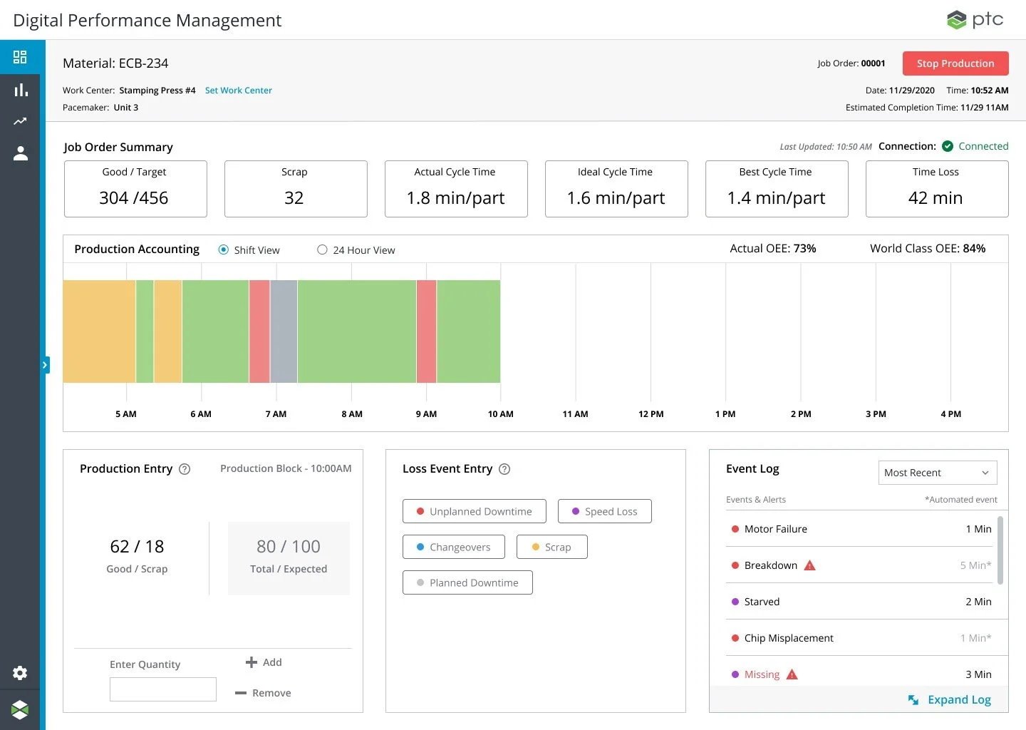1026x730 pixels.
Task: Open the Loss Event Entry help icon
Action: 504,469
